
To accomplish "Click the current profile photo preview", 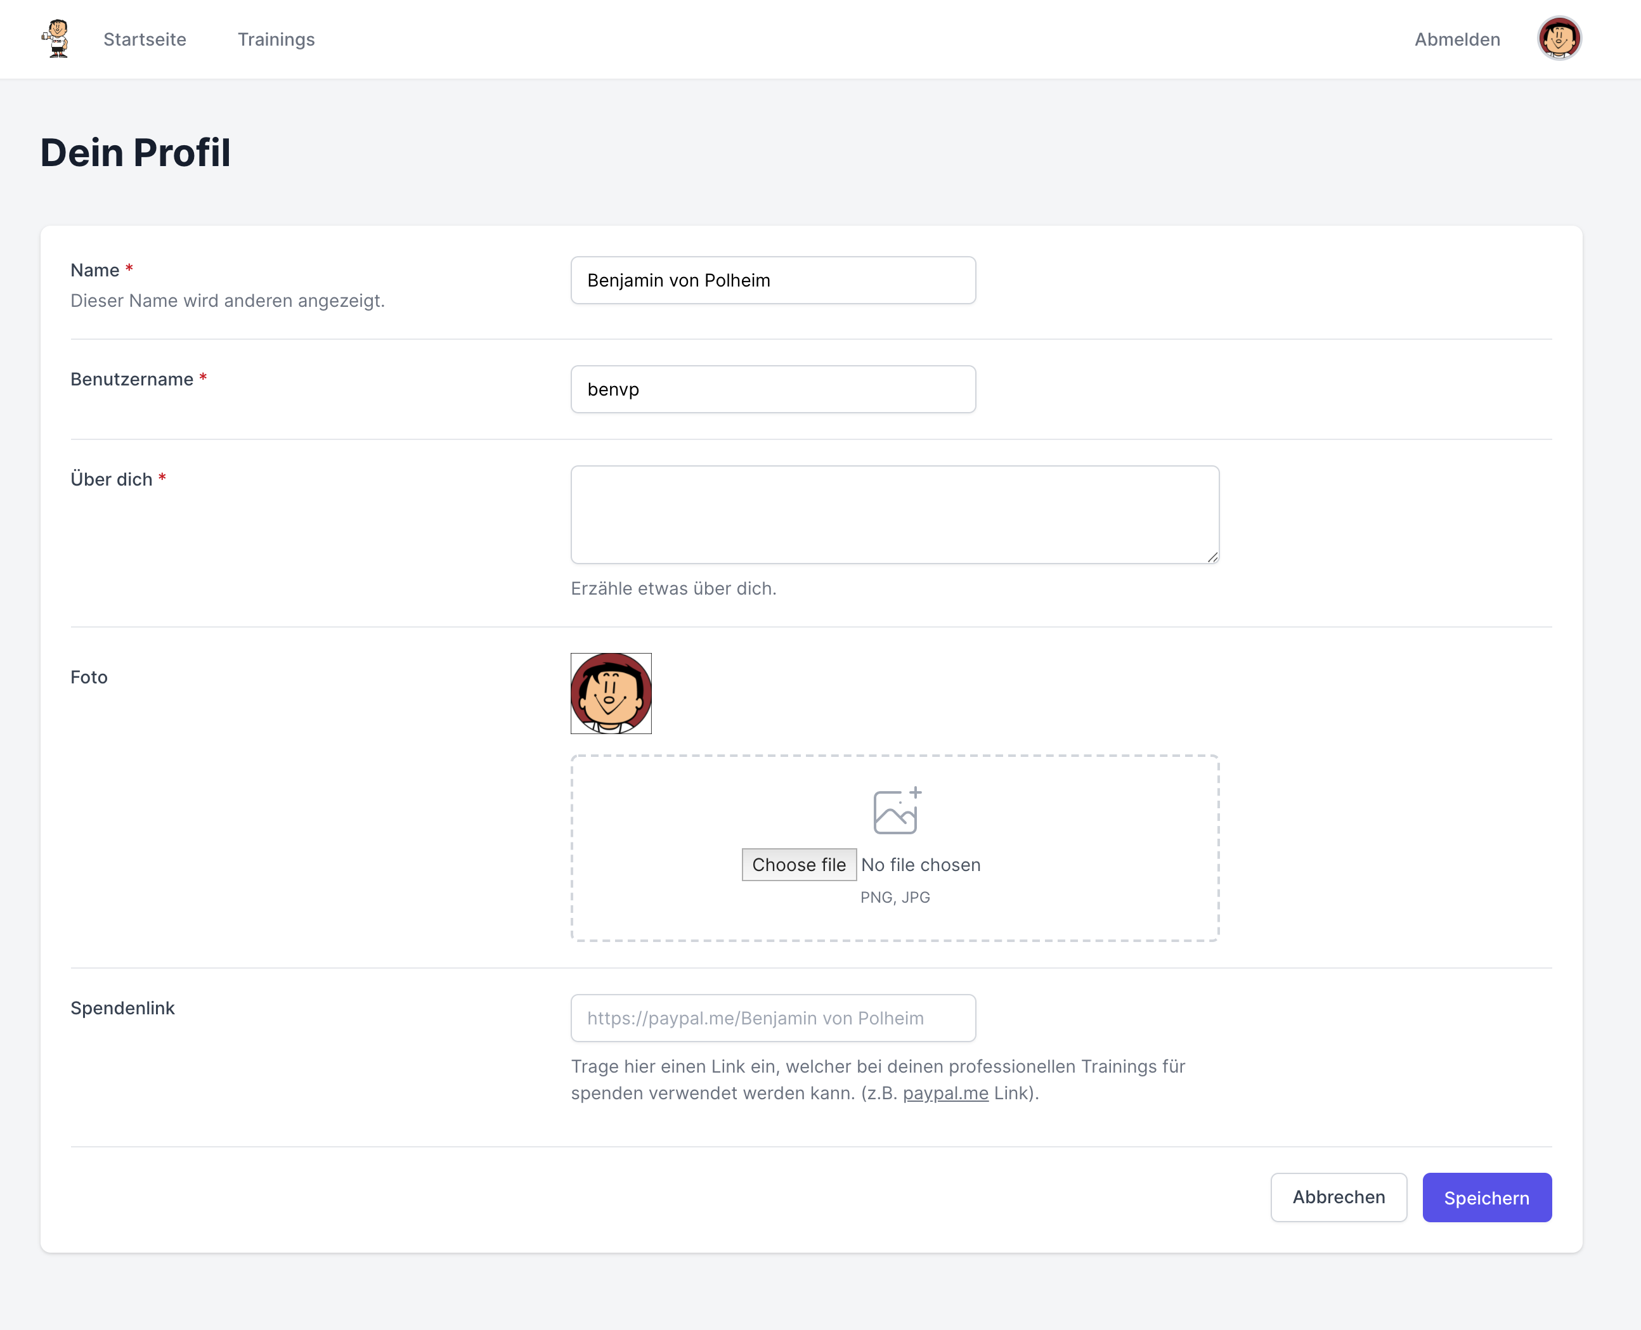I will 611,694.
